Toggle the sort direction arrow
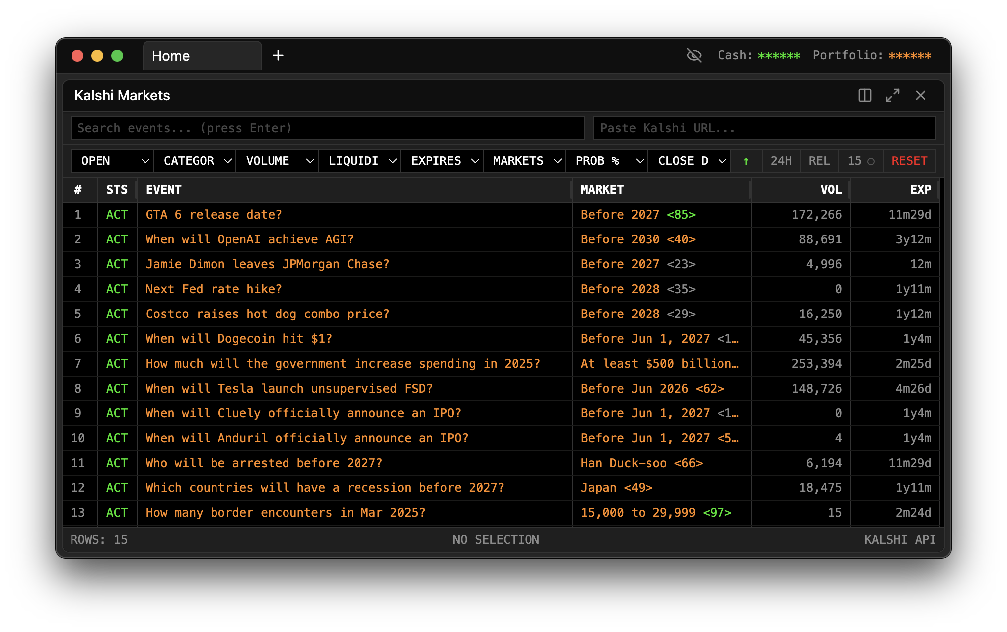Image resolution: width=1007 pixels, height=632 pixels. [x=746, y=161]
